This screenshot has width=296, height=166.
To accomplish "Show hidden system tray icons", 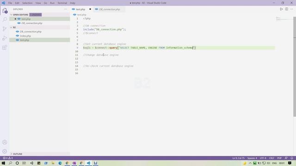I will [250, 163].
